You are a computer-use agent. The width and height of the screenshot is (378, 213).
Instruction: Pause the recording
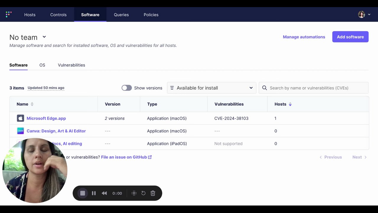point(94,193)
